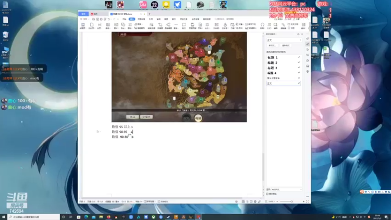Click the numbering ribbon icon
This screenshot has width=391, height=220.
point(275,26)
